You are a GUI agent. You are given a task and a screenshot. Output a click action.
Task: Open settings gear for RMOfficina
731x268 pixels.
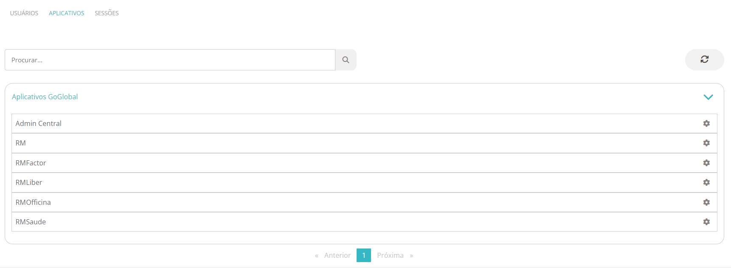click(x=706, y=202)
